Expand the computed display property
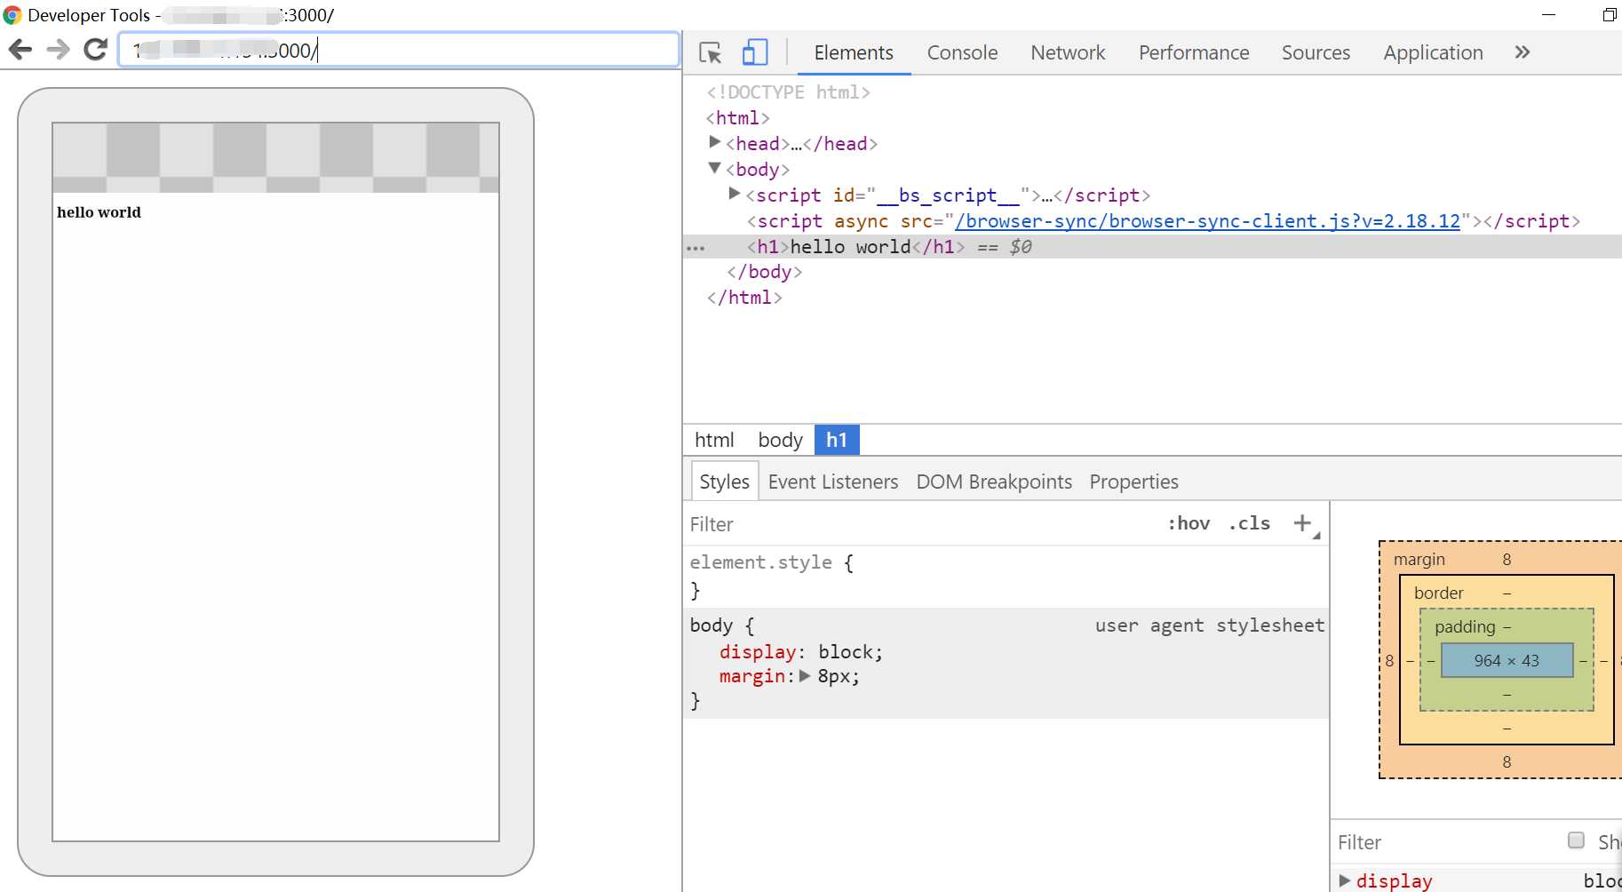1622x892 pixels. coord(1345,880)
